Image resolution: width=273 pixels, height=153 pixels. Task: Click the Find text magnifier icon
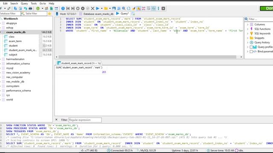[124, 8]
